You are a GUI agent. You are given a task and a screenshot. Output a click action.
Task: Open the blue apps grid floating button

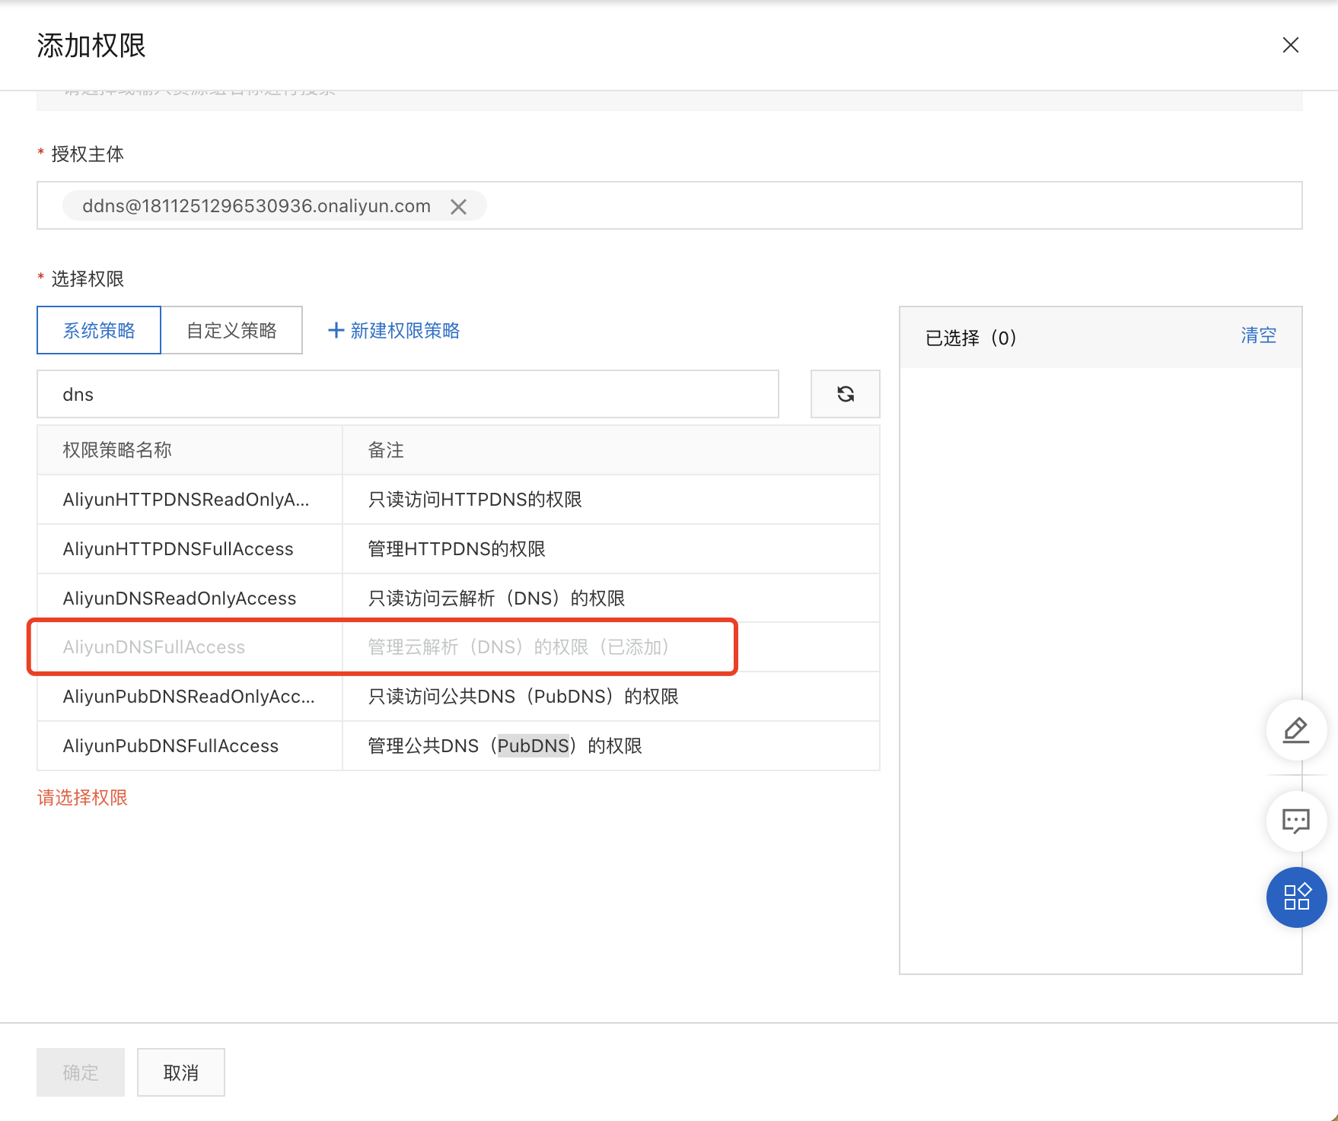pyautogui.click(x=1296, y=897)
